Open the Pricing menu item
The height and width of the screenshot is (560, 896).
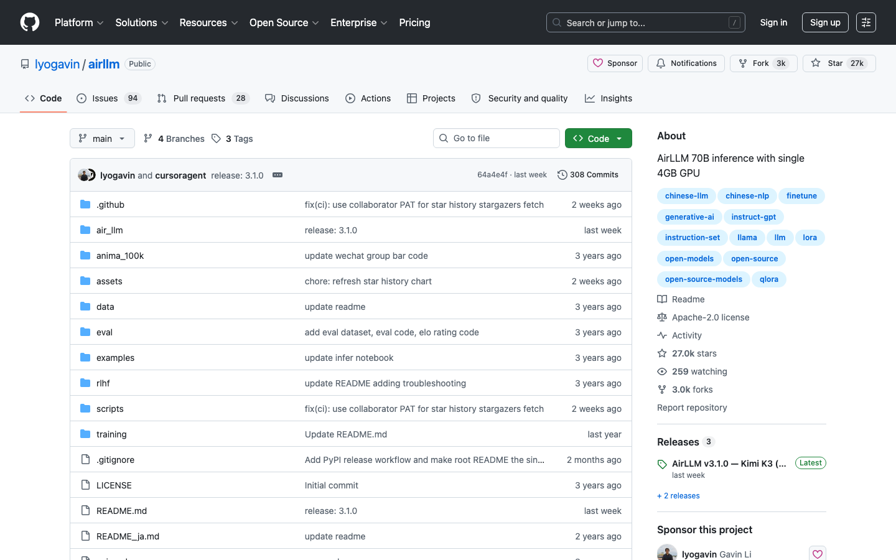pyautogui.click(x=414, y=22)
